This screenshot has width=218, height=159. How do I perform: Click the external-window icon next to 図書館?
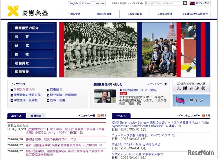coord(60,89)
